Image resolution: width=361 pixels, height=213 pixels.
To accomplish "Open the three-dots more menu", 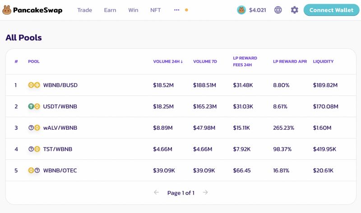I will point(176,10).
